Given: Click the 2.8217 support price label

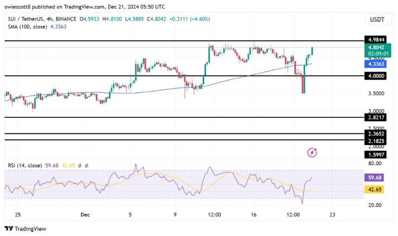Looking at the screenshot, I should [375, 118].
